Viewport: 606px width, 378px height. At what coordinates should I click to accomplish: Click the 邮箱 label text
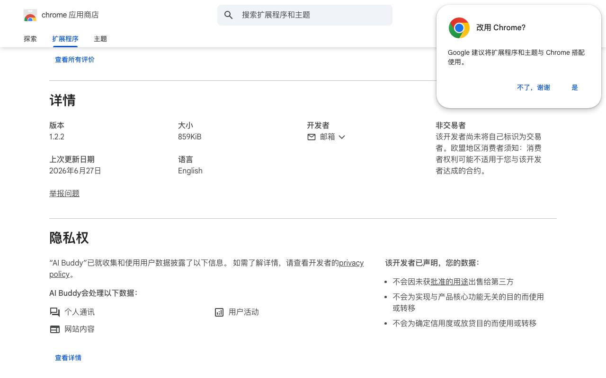pyautogui.click(x=328, y=137)
